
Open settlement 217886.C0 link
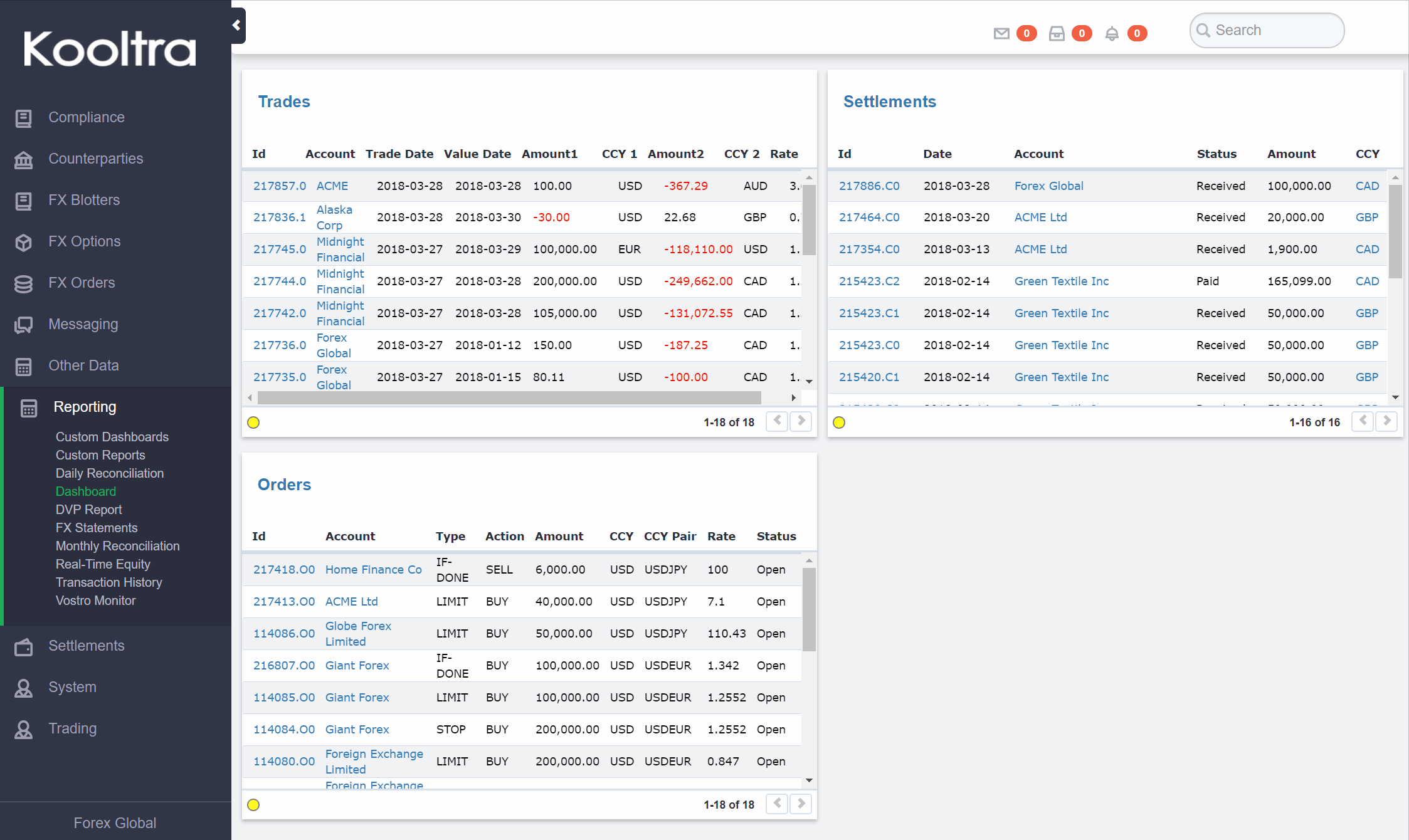(869, 186)
